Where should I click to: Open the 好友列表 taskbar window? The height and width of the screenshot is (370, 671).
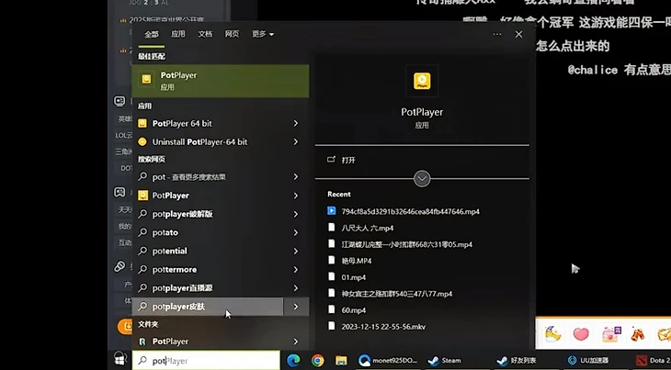tap(517, 361)
